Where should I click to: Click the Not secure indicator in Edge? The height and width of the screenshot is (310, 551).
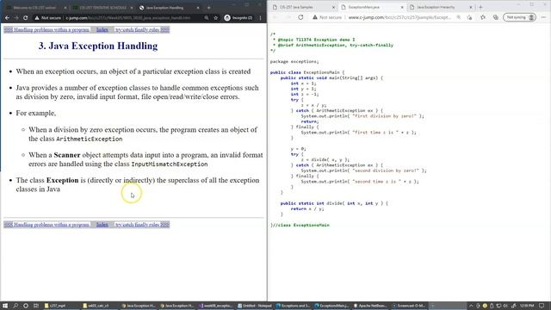(x=327, y=17)
